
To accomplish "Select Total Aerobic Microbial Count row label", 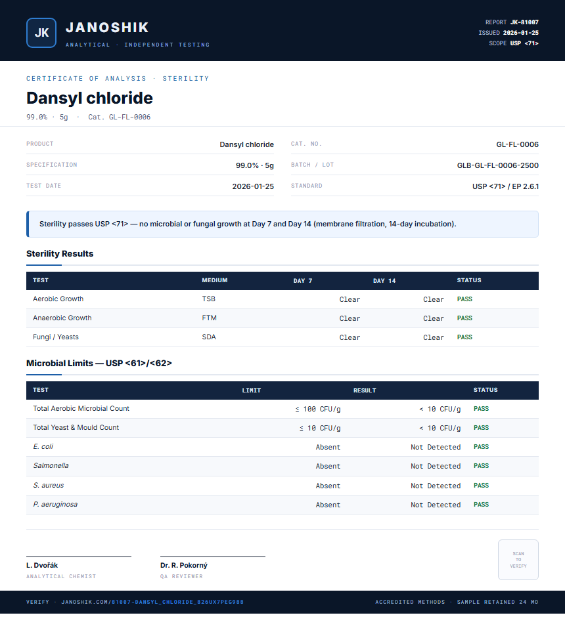I will (81, 408).
